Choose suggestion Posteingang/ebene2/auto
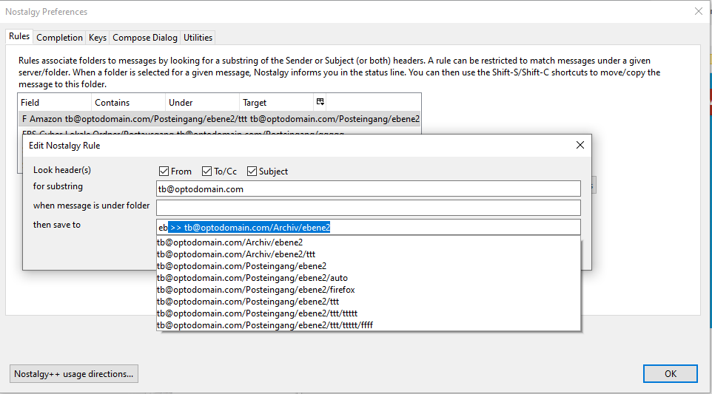Viewport: 712px width, 394px height. pyautogui.click(x=369, y=278)
